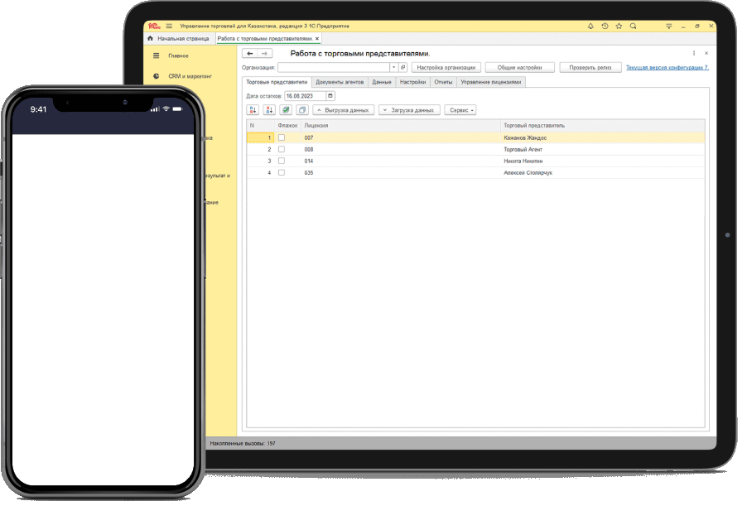Click the check all flags icon
Viewport: 752px width, 530px height.
[286, 110]
